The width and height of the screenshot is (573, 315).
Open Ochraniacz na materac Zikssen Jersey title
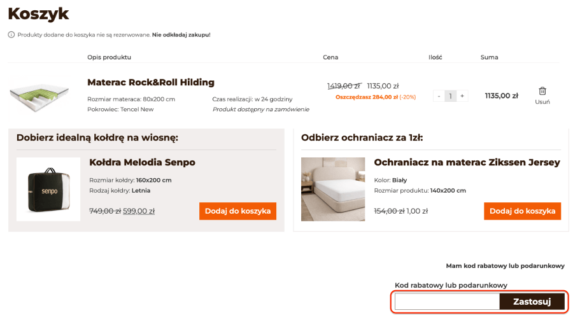467,162
